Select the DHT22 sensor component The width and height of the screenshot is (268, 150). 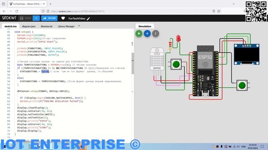[x=157, y=59]
